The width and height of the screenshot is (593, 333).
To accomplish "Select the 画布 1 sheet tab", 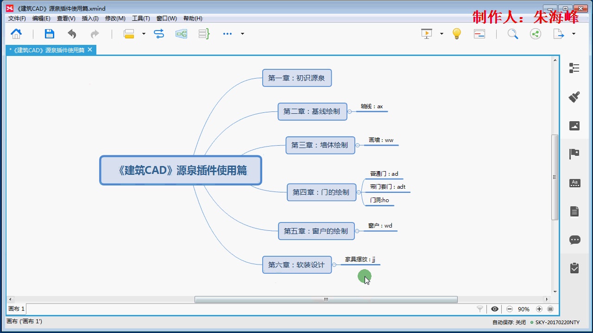I will 16,309.
